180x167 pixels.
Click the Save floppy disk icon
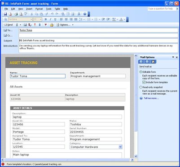pyautogui.click(x=5, y=14)
